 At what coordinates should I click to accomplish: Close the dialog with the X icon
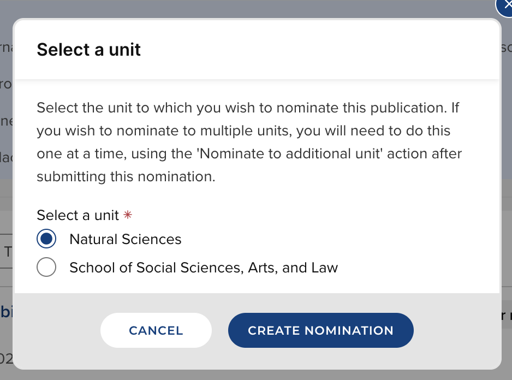pos(505,4)
